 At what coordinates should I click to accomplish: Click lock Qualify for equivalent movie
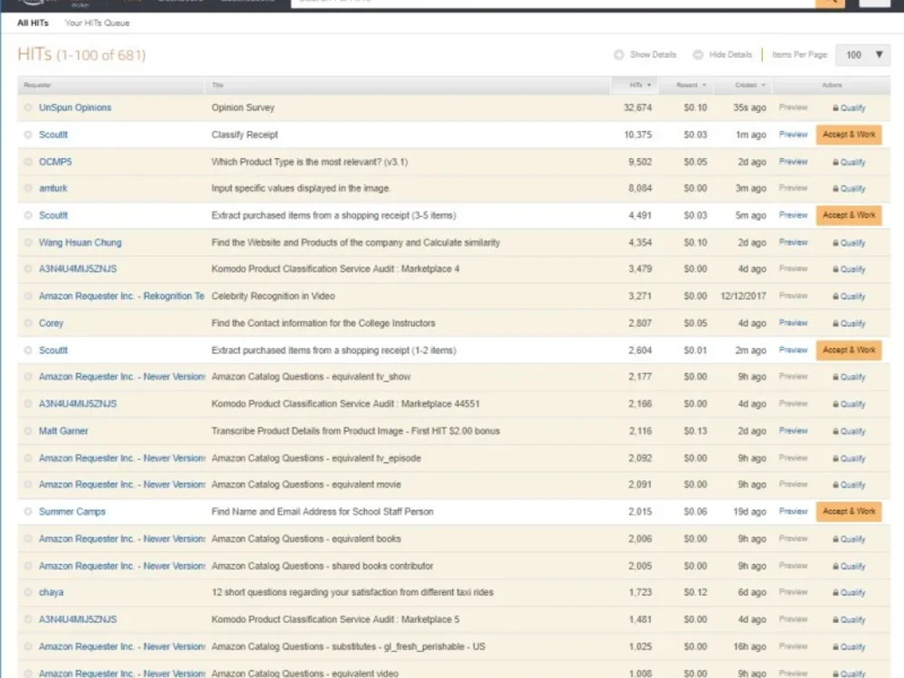click(x=849, y=485)
